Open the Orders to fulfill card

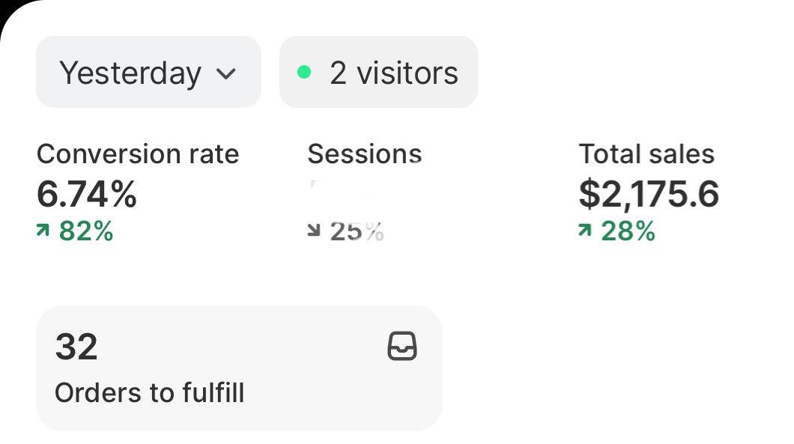[x=239, y=368]
